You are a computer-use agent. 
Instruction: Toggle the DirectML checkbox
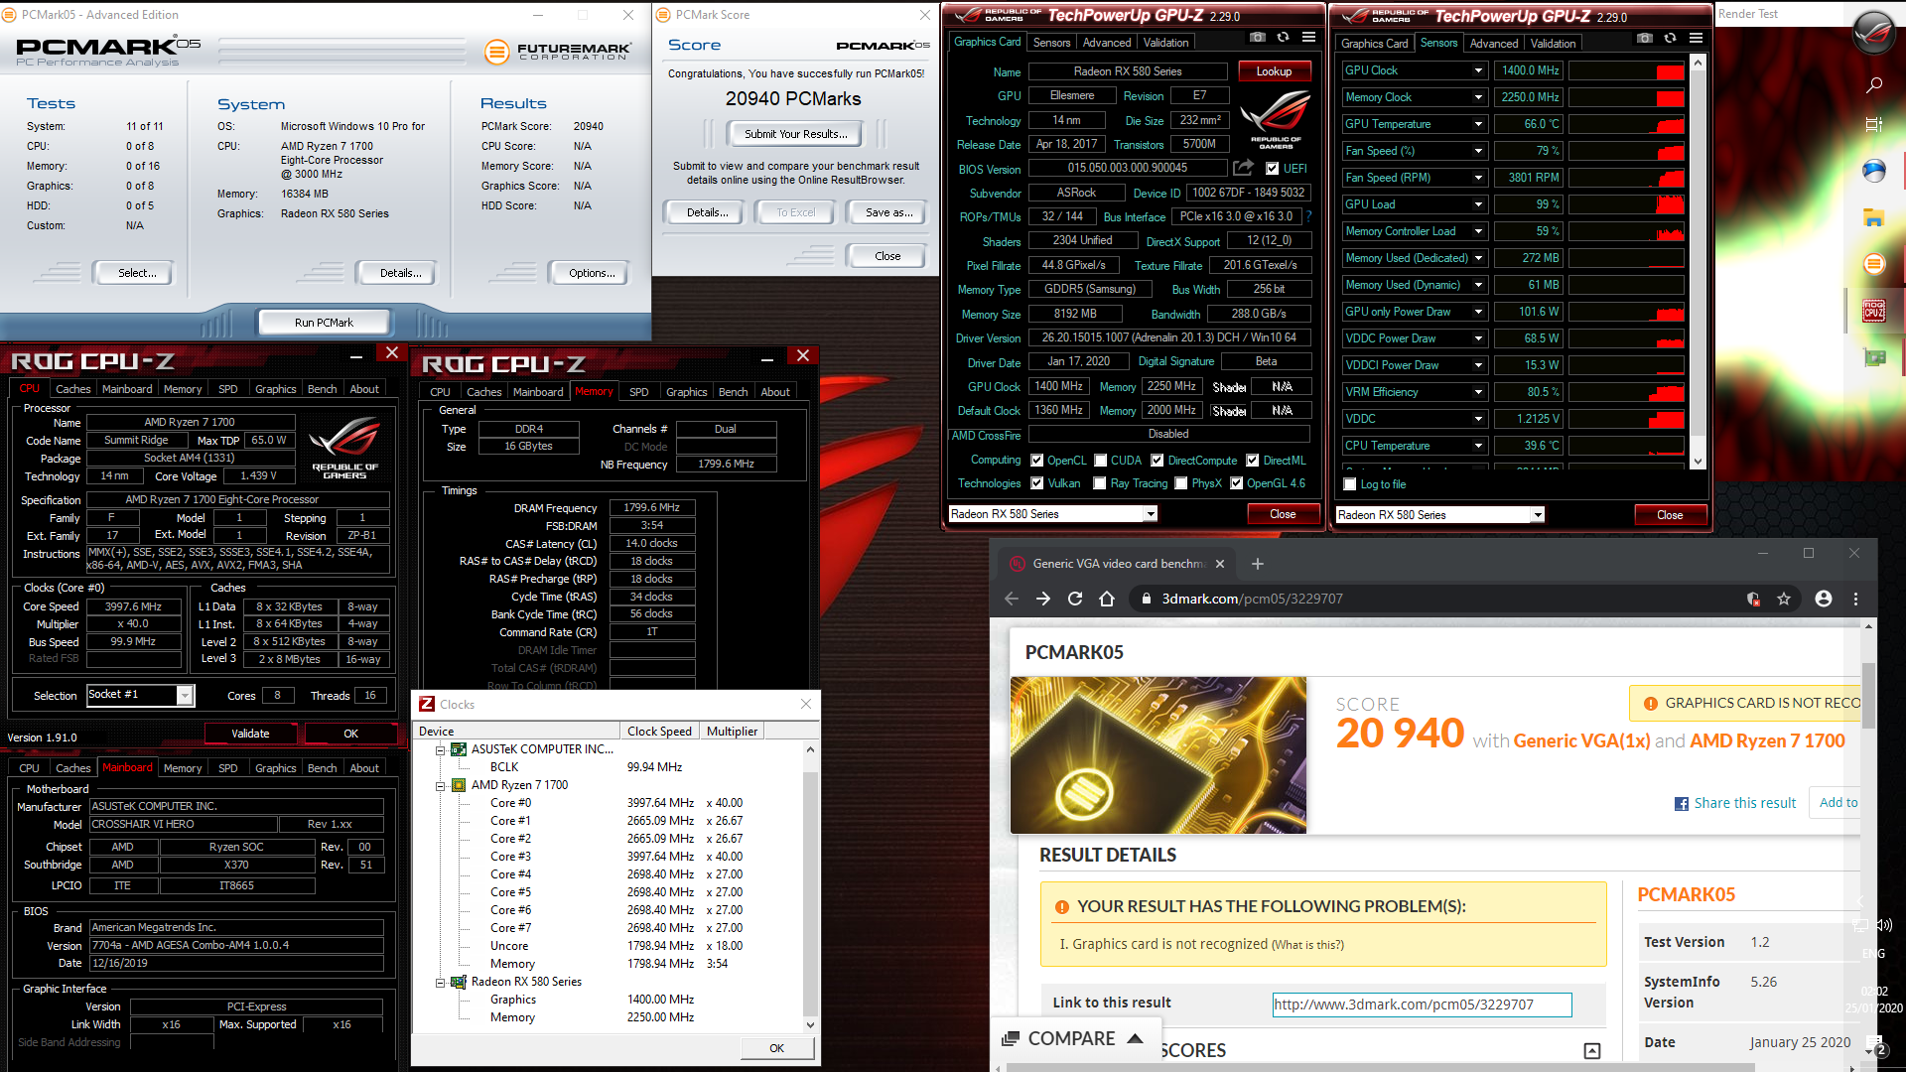tap(1253, 461)
